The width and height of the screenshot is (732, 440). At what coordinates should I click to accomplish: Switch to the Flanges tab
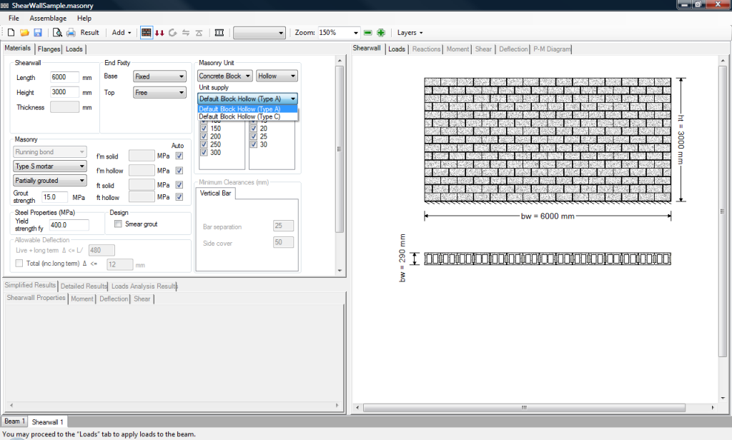[49, 49]
